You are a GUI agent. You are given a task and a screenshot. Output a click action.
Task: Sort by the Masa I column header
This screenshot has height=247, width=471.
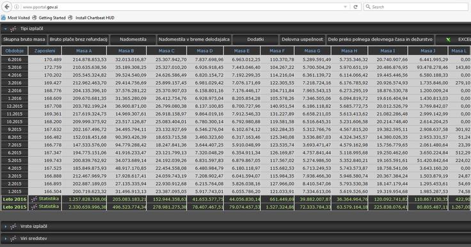[388, 51]
